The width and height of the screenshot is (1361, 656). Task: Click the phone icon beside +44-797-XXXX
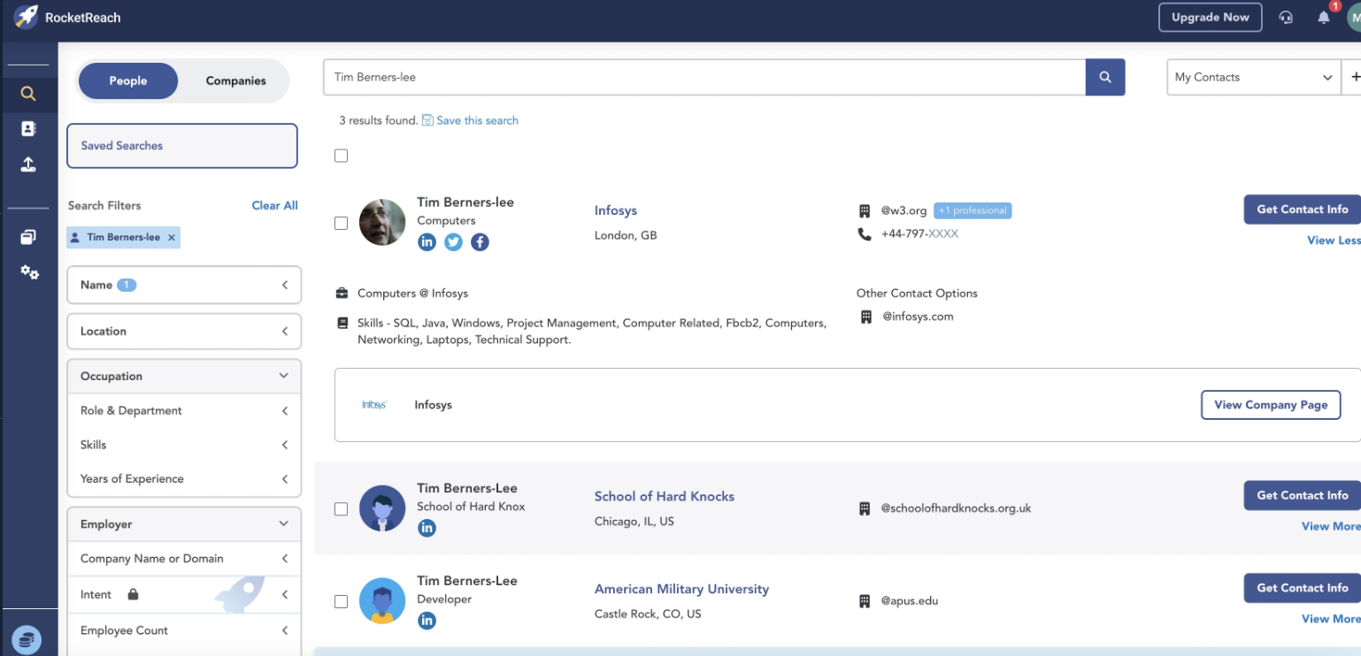coord(865,234)
